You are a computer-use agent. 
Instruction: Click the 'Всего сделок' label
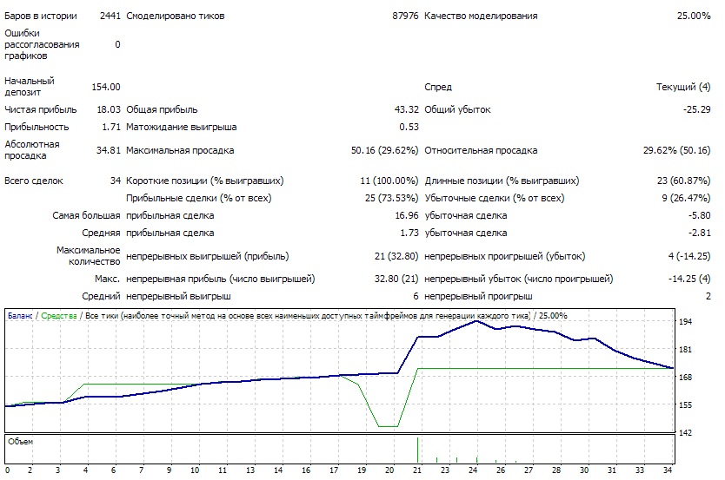[34, 181]
